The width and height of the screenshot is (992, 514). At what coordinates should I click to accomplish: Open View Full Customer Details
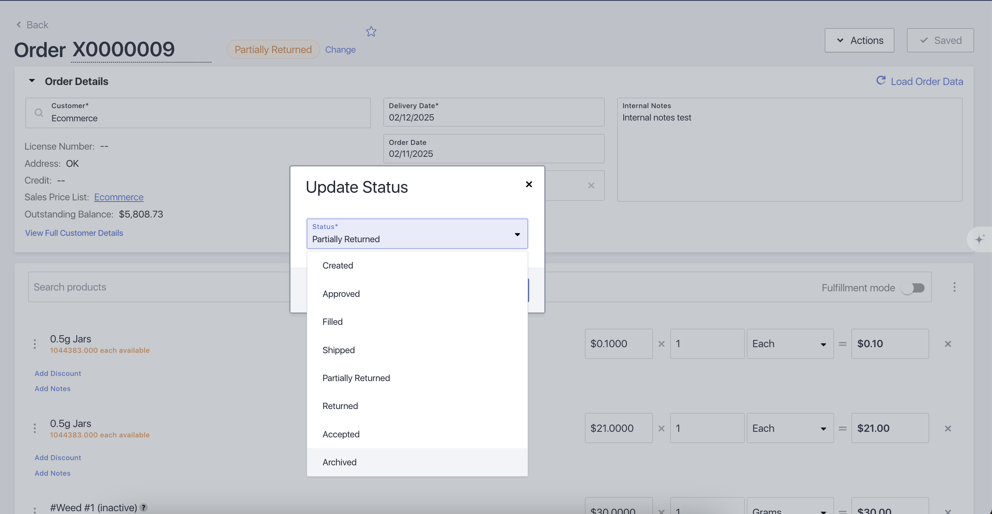click(x=74, y=233)
